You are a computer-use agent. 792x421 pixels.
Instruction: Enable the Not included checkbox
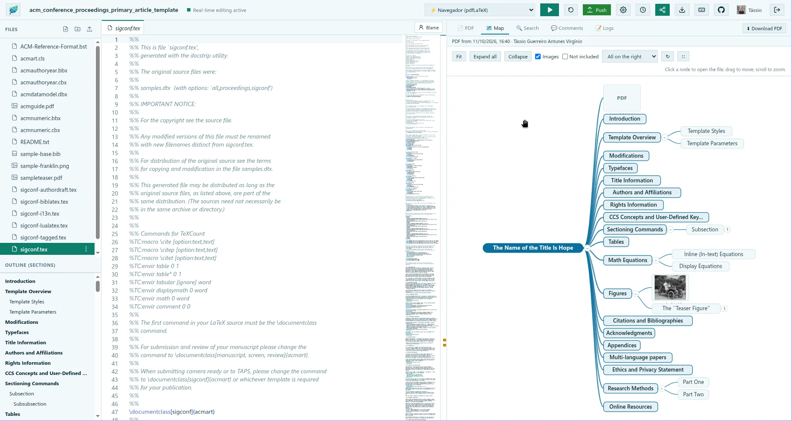click(565, 56)
